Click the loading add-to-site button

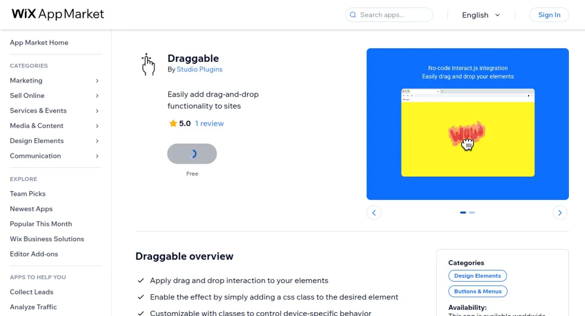pos(192,154)
